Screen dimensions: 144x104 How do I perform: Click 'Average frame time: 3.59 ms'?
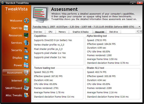[x=102, y=59]
